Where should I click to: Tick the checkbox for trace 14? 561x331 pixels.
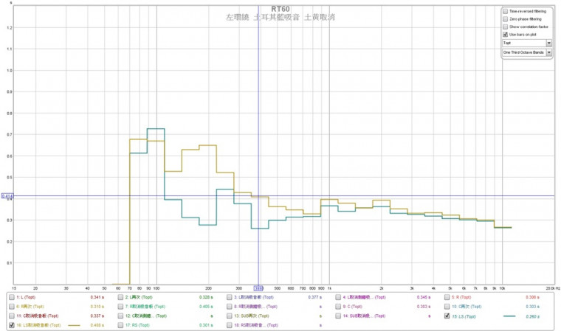click(x=338, y=316)
